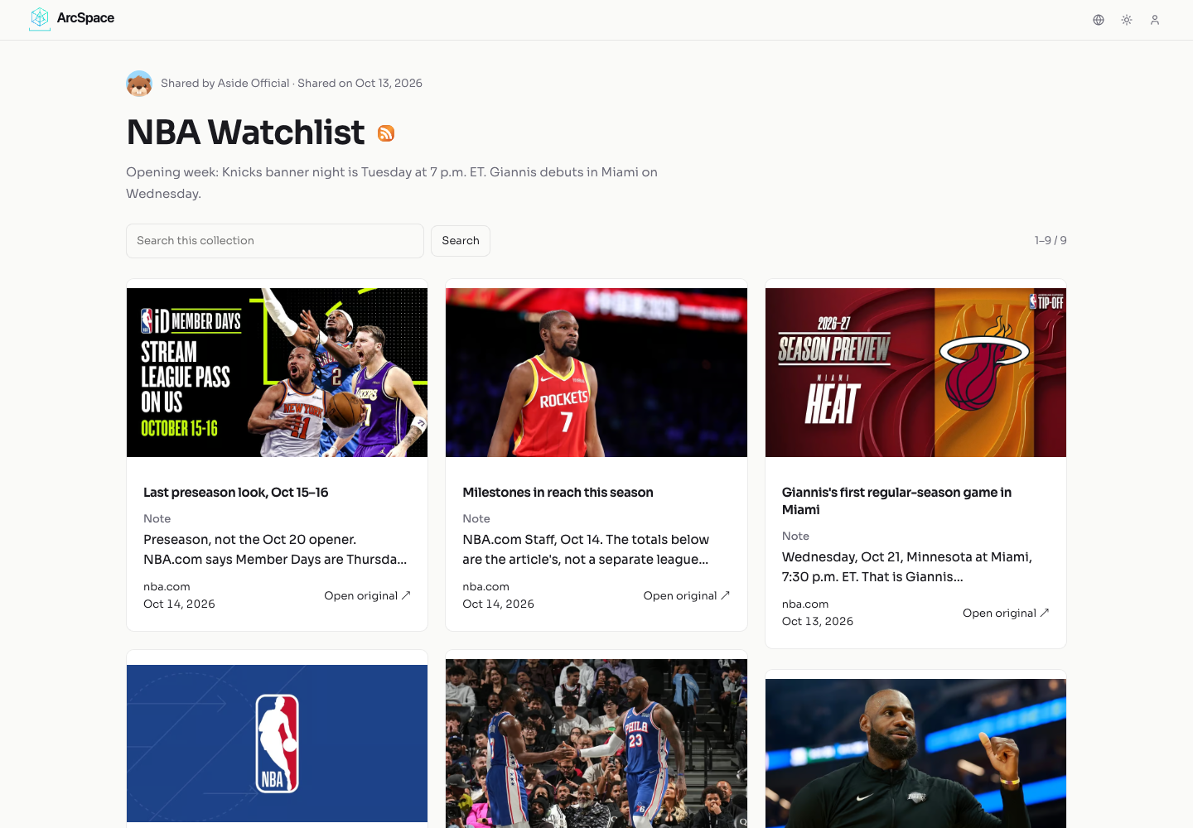Click the ArcSpace logo icon
The width and height of the screenshot is (1193, 828).
(40, 18)
